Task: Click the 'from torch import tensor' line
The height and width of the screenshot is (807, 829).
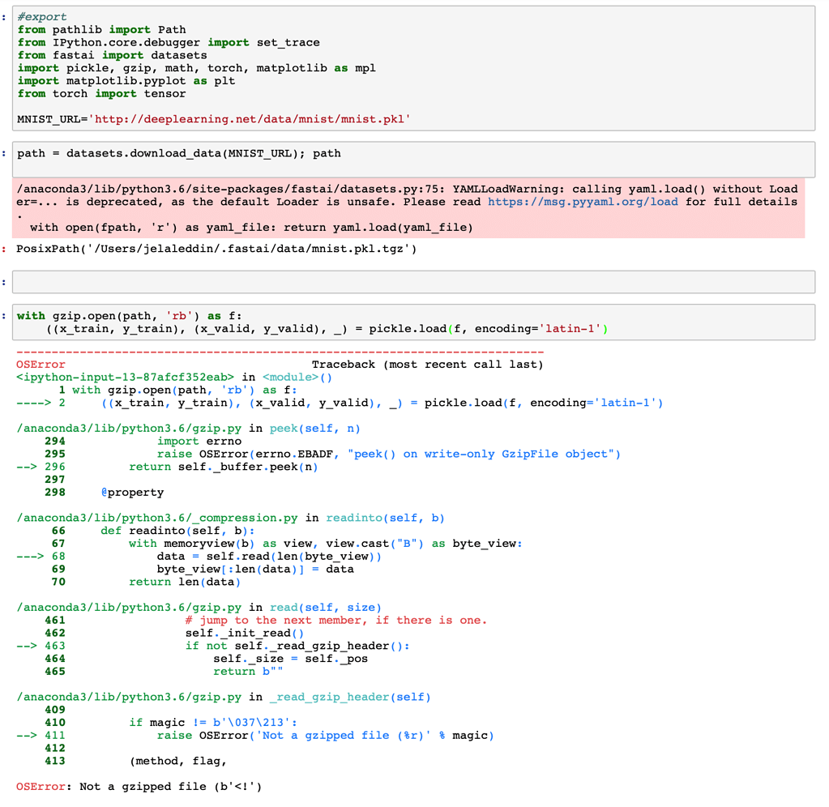Action: [x=101, y=93]
